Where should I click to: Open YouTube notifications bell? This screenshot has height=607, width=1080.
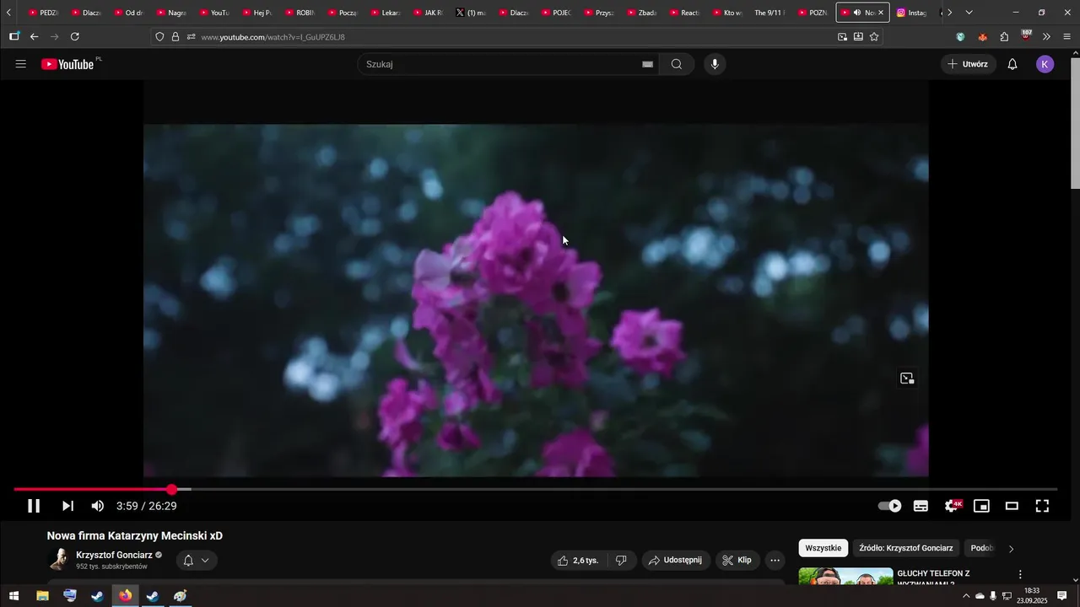pos(1012,64)
